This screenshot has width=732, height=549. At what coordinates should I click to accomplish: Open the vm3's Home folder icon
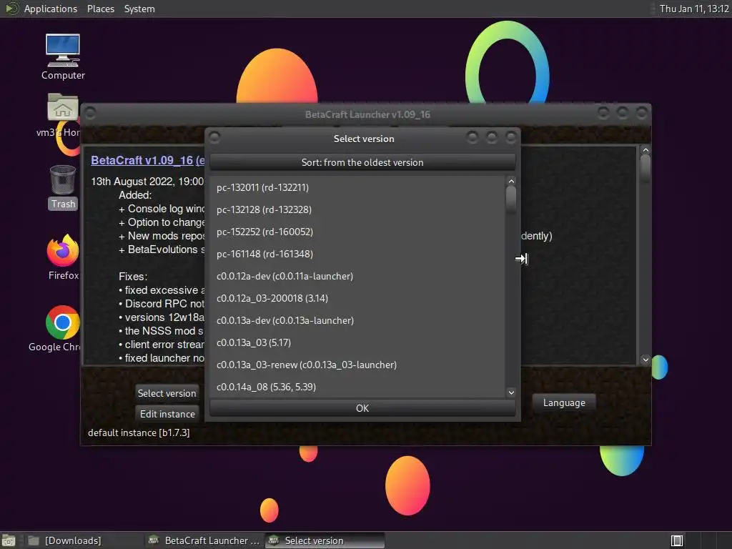coord(63,114)
